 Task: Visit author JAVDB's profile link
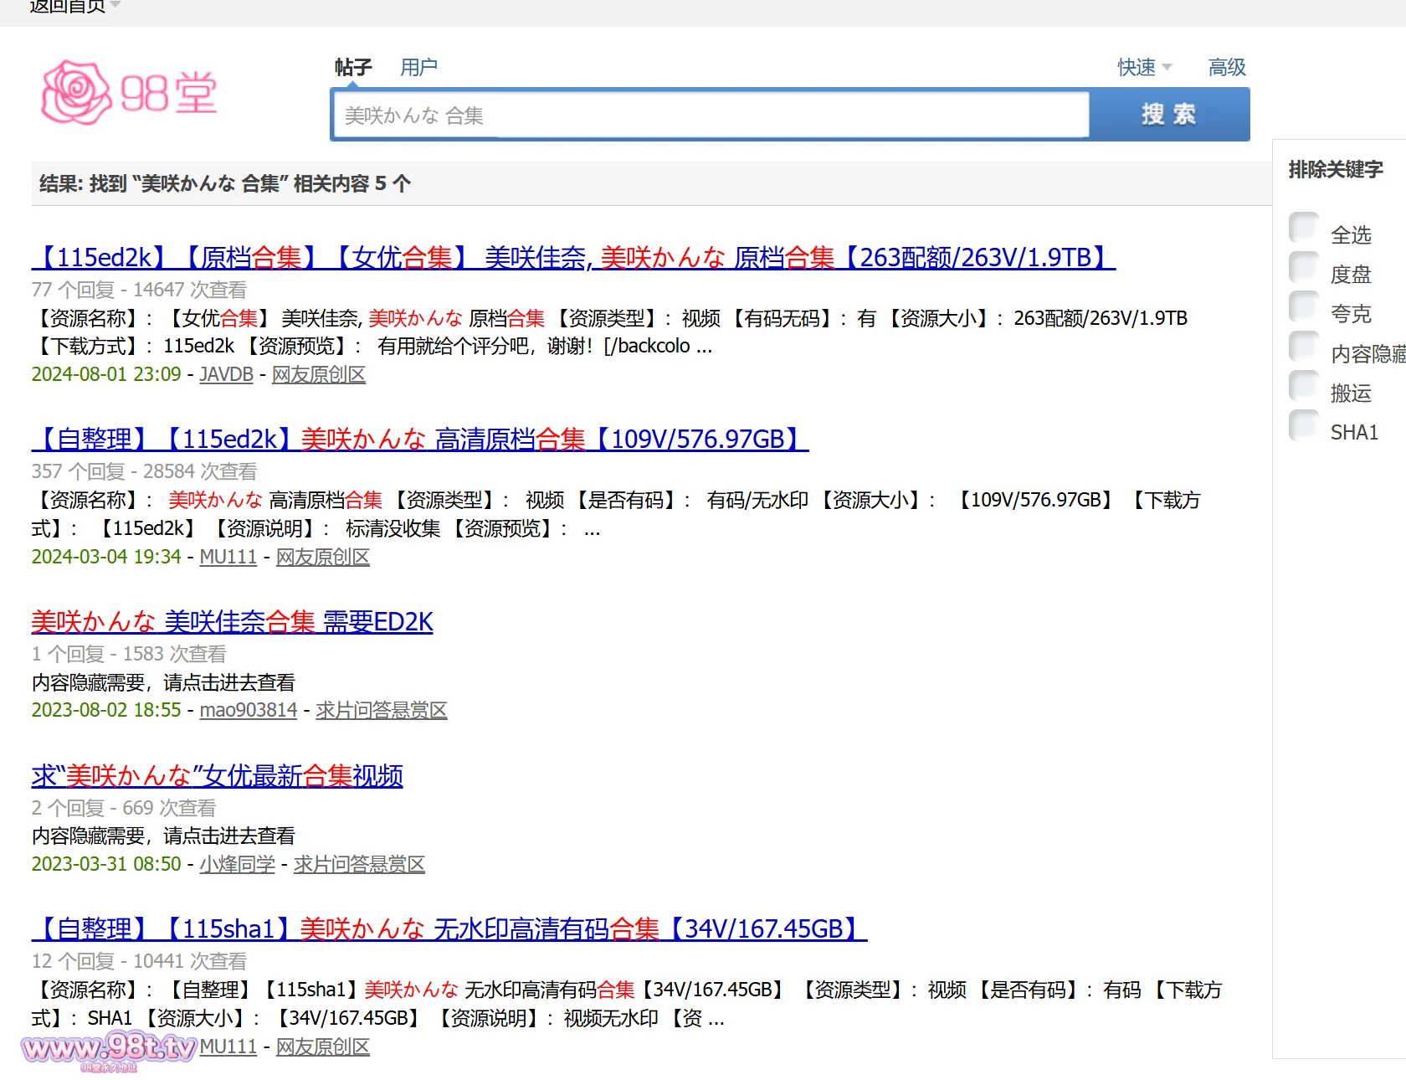226,374
